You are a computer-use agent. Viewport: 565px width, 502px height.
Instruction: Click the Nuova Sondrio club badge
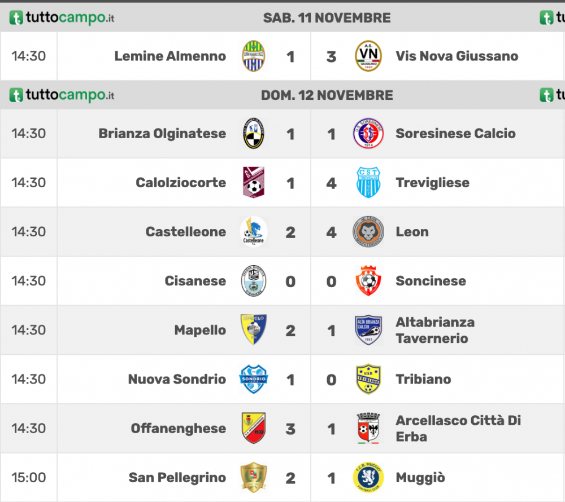point(253,378)
